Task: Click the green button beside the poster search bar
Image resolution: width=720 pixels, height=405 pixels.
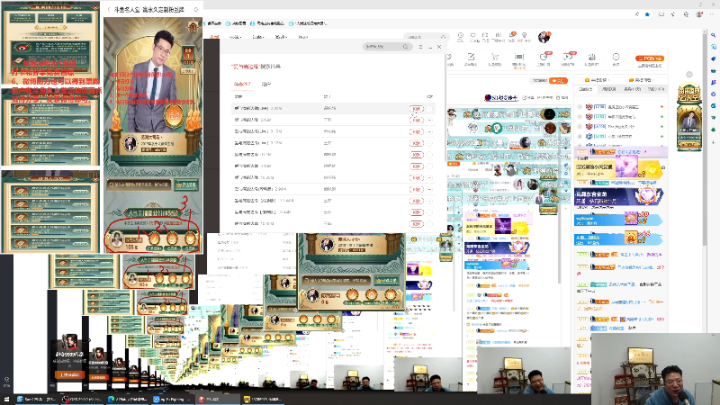Action: pyautogui.click(x=186, y=184)
